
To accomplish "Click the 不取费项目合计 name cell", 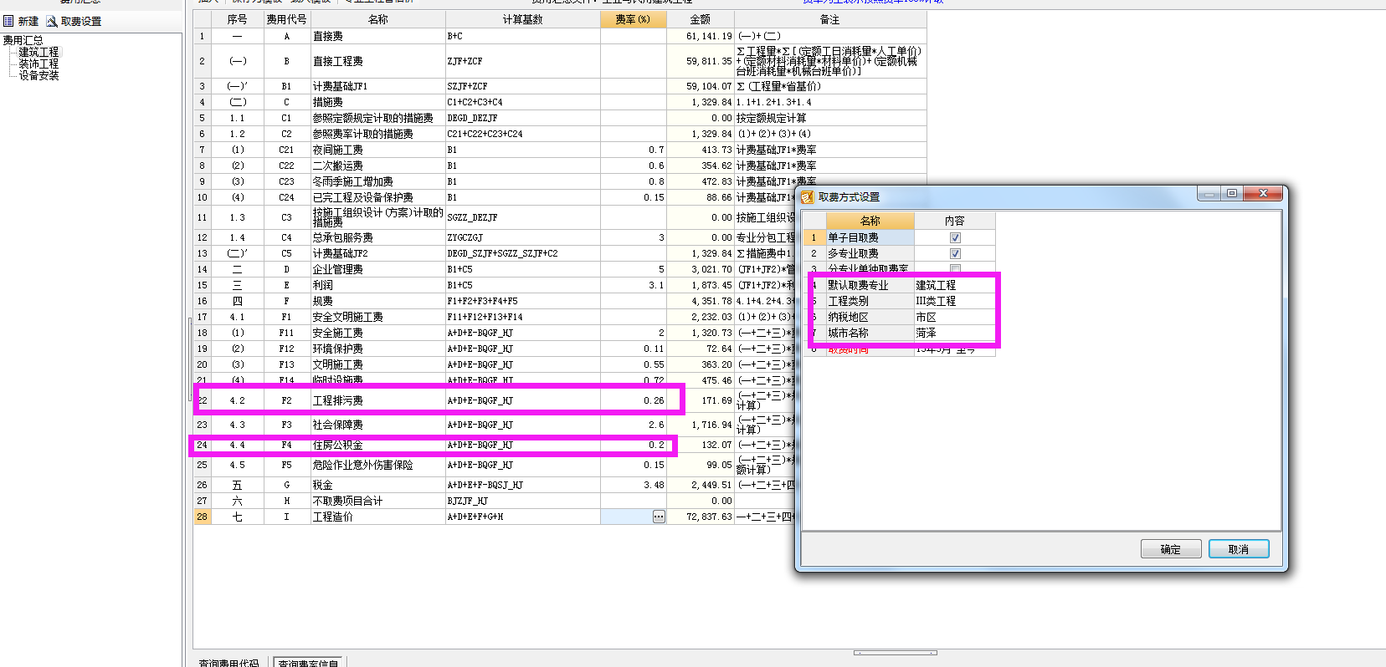I will coord(377,501).
